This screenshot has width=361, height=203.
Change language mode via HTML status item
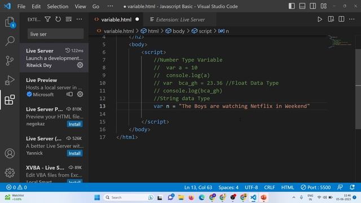[x=288, y=187]
